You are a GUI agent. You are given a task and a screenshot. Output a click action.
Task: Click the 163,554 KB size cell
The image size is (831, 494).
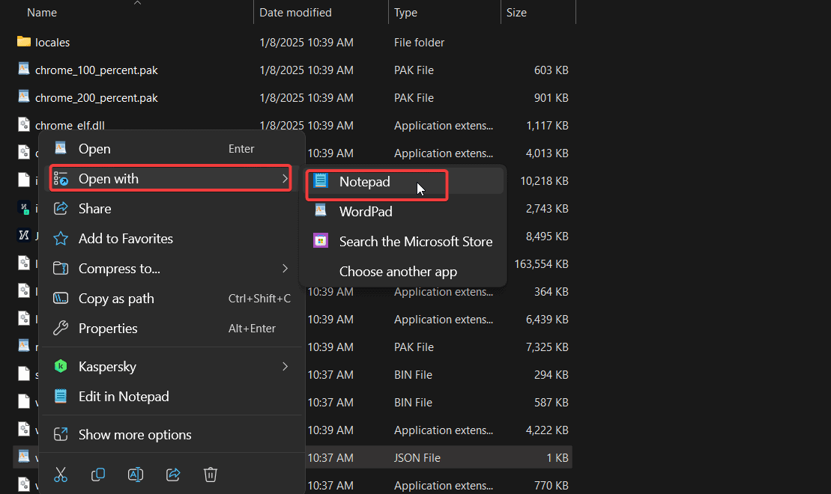[541, 263]
